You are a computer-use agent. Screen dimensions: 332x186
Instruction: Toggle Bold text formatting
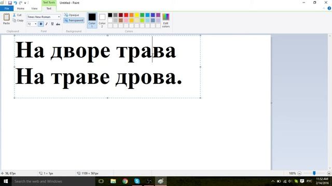[x=41, y=24]
